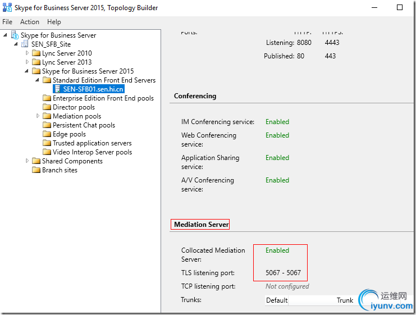Collapse the Skype for Business Server root node

[x=5, y=35]
